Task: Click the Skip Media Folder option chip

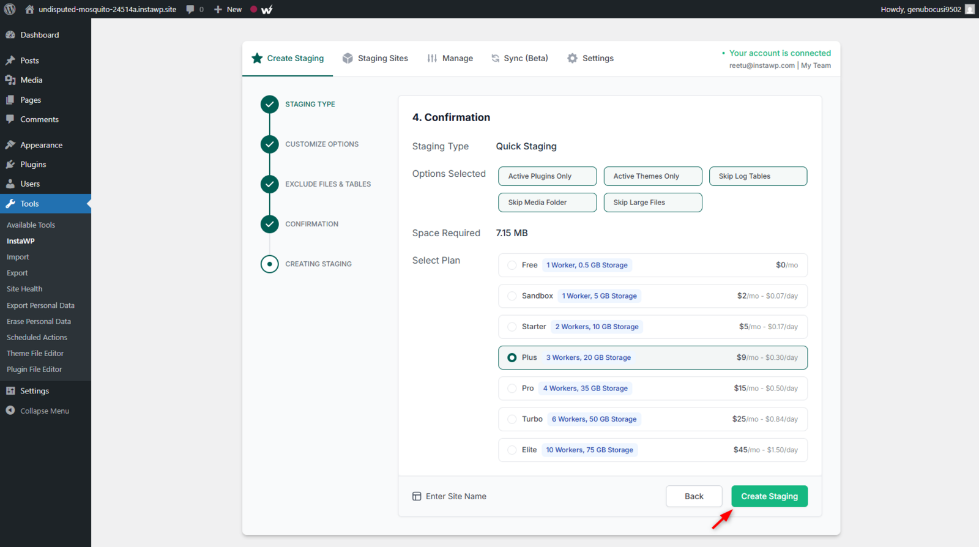Action: pos(548,203)
